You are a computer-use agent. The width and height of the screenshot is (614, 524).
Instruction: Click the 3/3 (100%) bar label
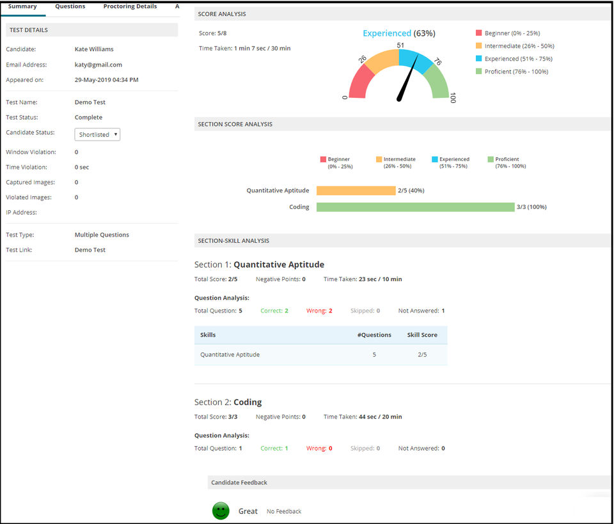click(531, 207)
